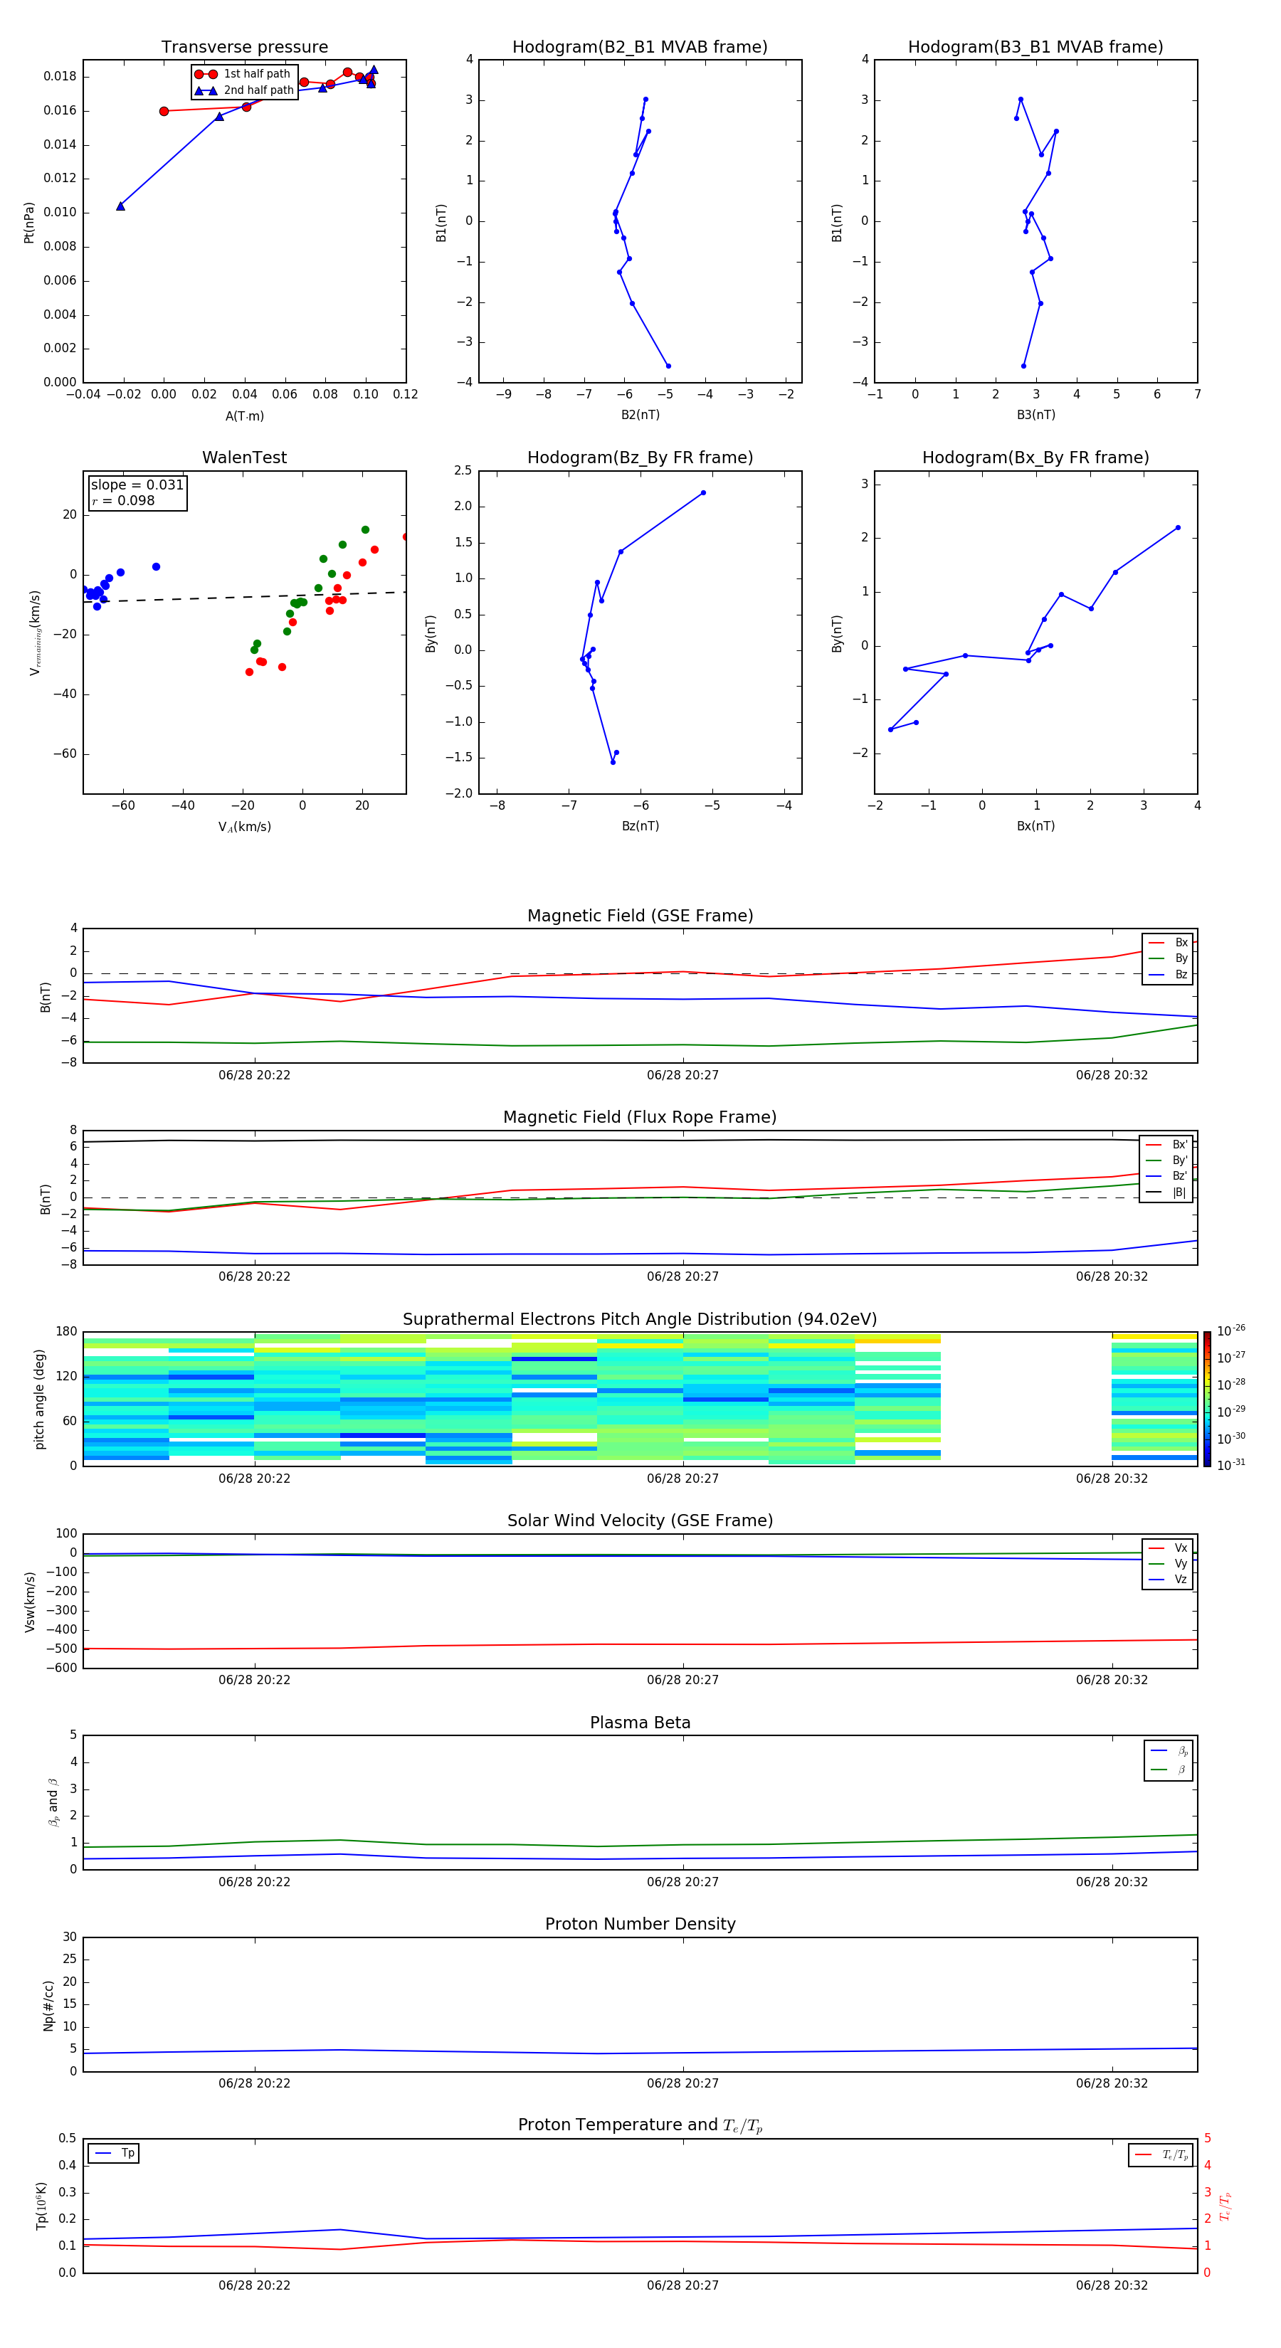Click the 'Proton Temperature and Te/Tp' title
This screenshot has height=2348, width=1281.
(640, 2125)
